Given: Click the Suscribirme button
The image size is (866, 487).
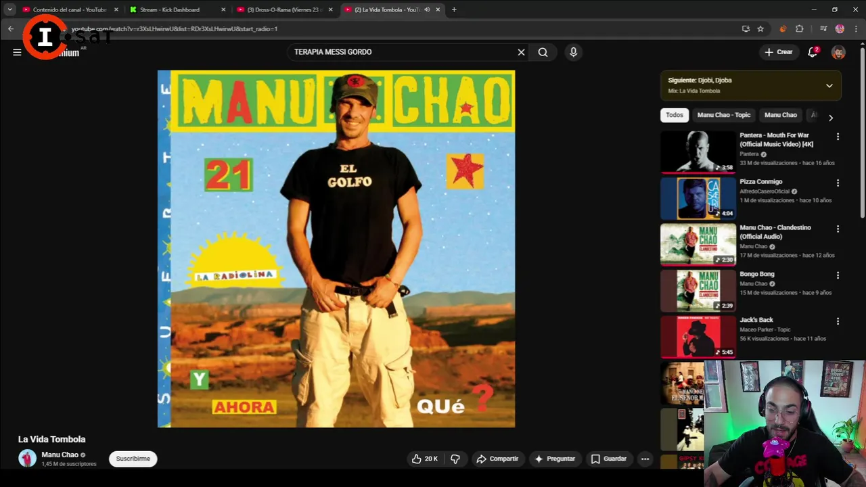Looking at the screenshot, I should click(133, 459).
